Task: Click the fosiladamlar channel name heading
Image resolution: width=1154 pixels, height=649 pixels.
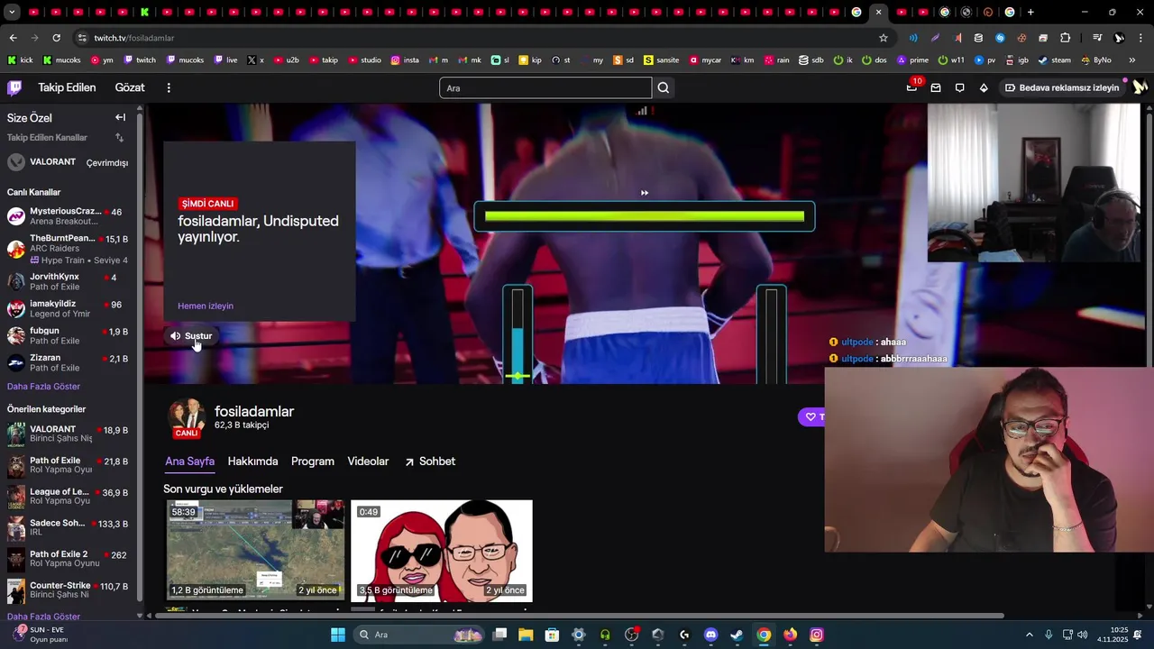Action: point(254,411)
